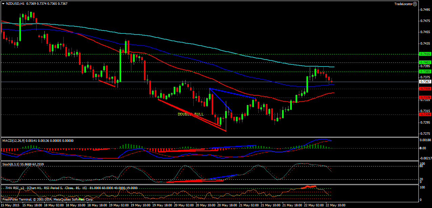Click the 20 level on Stochastic scale
Screen dimensions: 432x208
click(422, 179)
